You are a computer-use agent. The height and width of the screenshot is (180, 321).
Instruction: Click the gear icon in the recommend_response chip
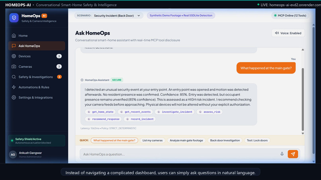click(x=89, y=119)
